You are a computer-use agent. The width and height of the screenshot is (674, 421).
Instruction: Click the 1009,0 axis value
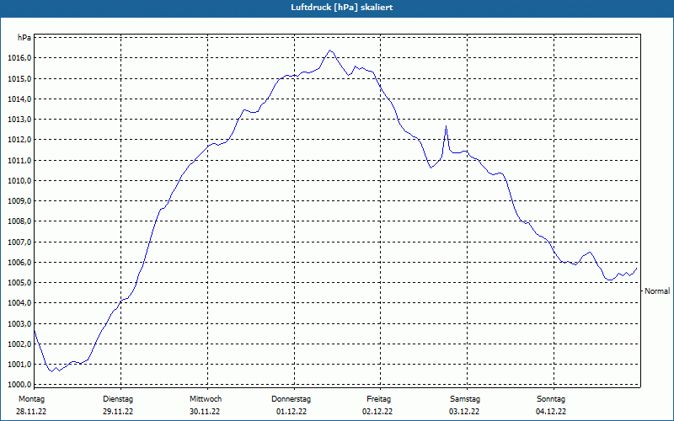click(19, 201)
